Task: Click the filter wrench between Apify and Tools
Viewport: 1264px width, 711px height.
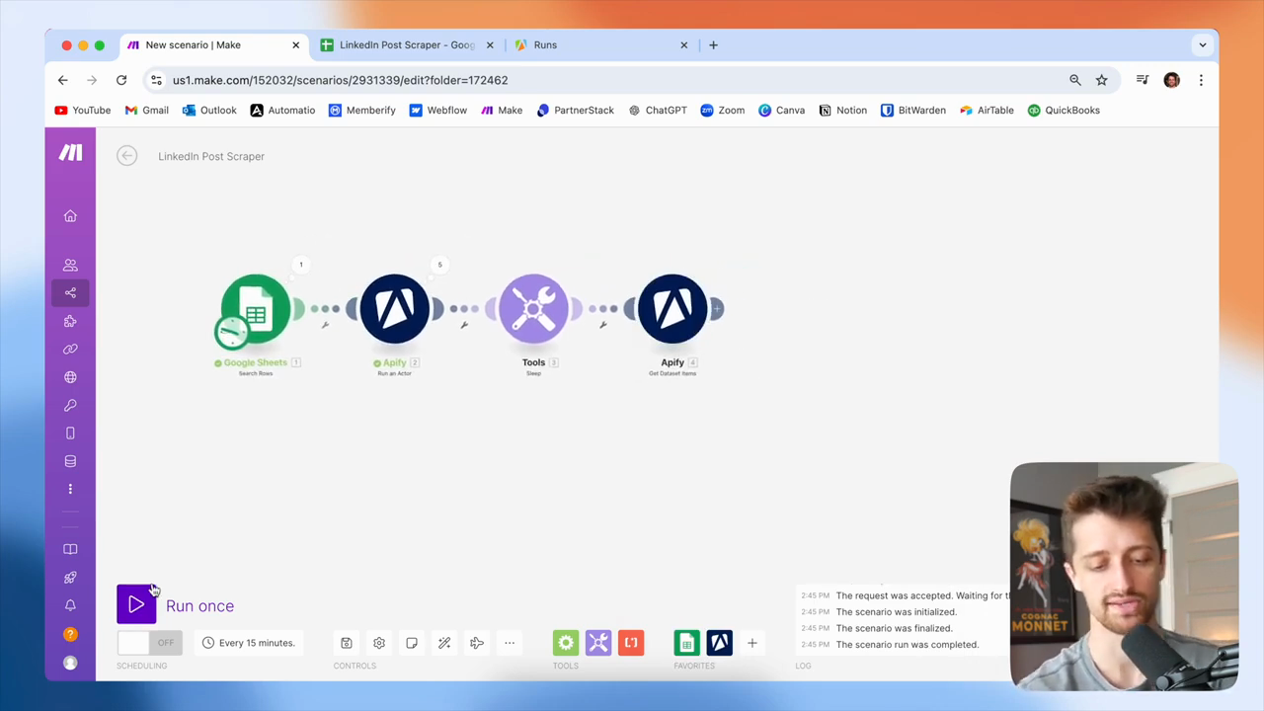Action: pyautogui.click(x=464, y=324)
